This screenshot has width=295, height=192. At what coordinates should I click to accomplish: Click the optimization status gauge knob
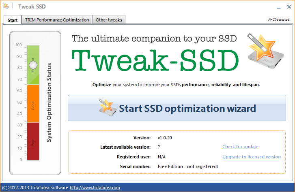(x=33, y=65)
